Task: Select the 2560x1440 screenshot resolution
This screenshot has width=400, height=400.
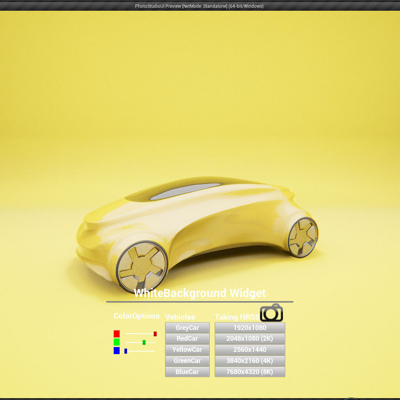Action: (250, 350)
